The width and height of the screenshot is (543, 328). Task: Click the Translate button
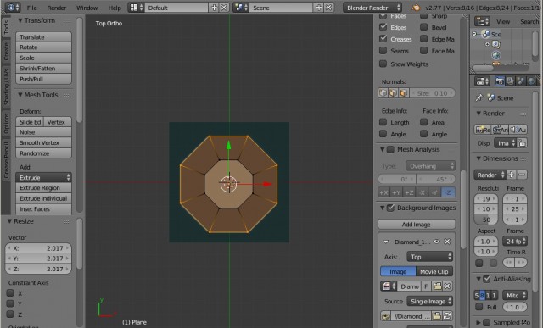coord(43,36)
